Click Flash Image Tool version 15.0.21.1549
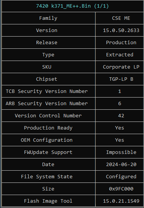 coord(121,201)
